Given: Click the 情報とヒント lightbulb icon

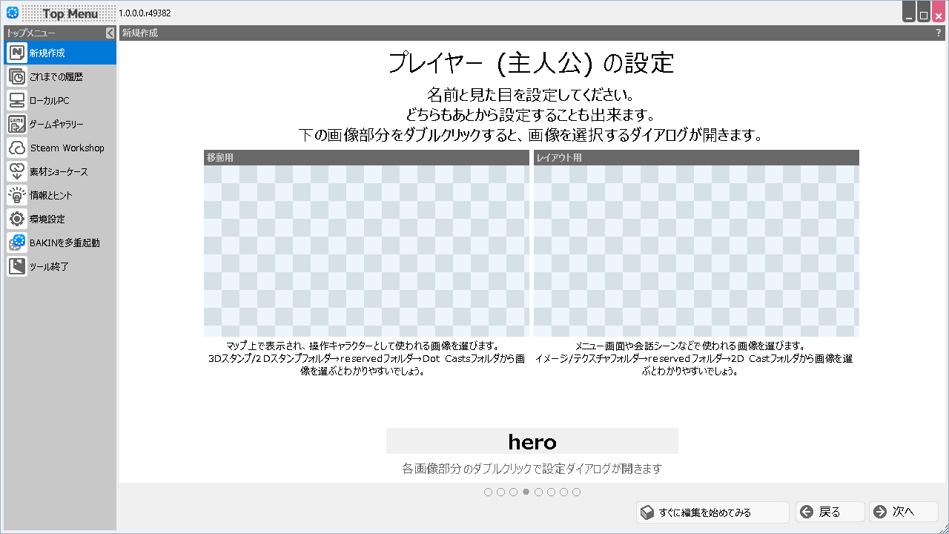Looking at the screenshot, I should tap(17, 195).
